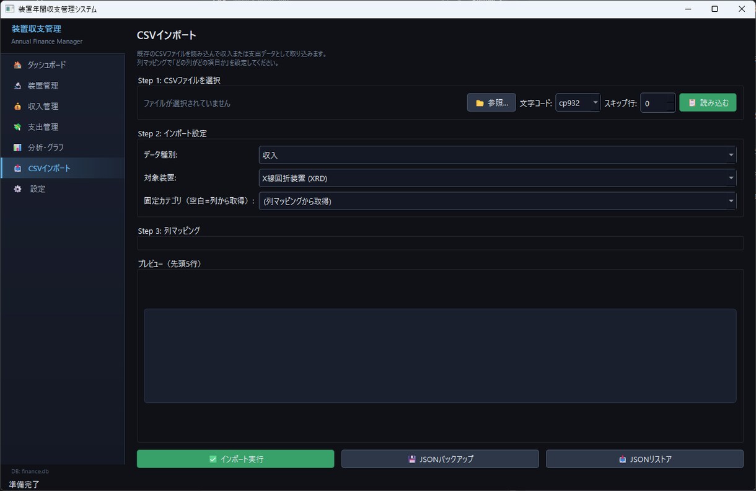Image resolution: width=756 pixels, height=491 pixels.
Task: Click the 準備完了 status bar text
Action: (x=24, y=484)
